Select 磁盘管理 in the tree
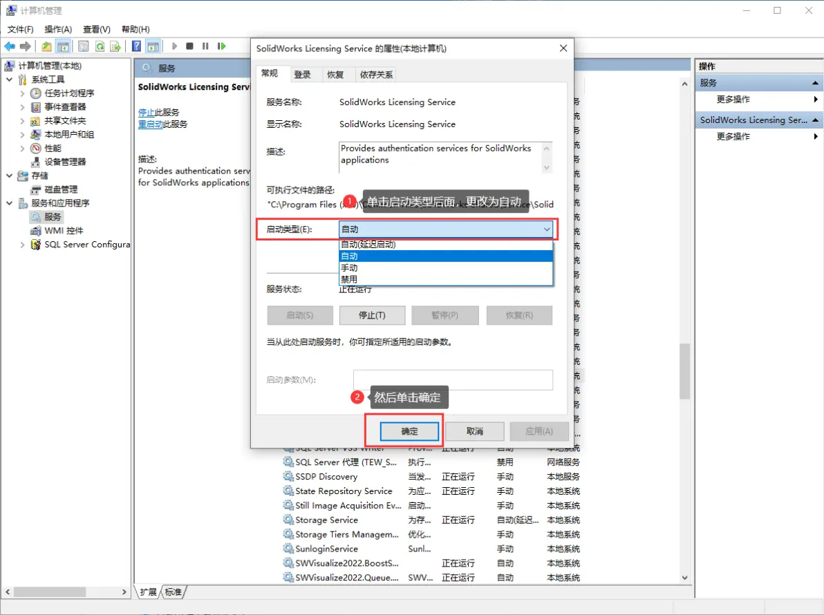The image size is (824, 615). click(61, 189)
